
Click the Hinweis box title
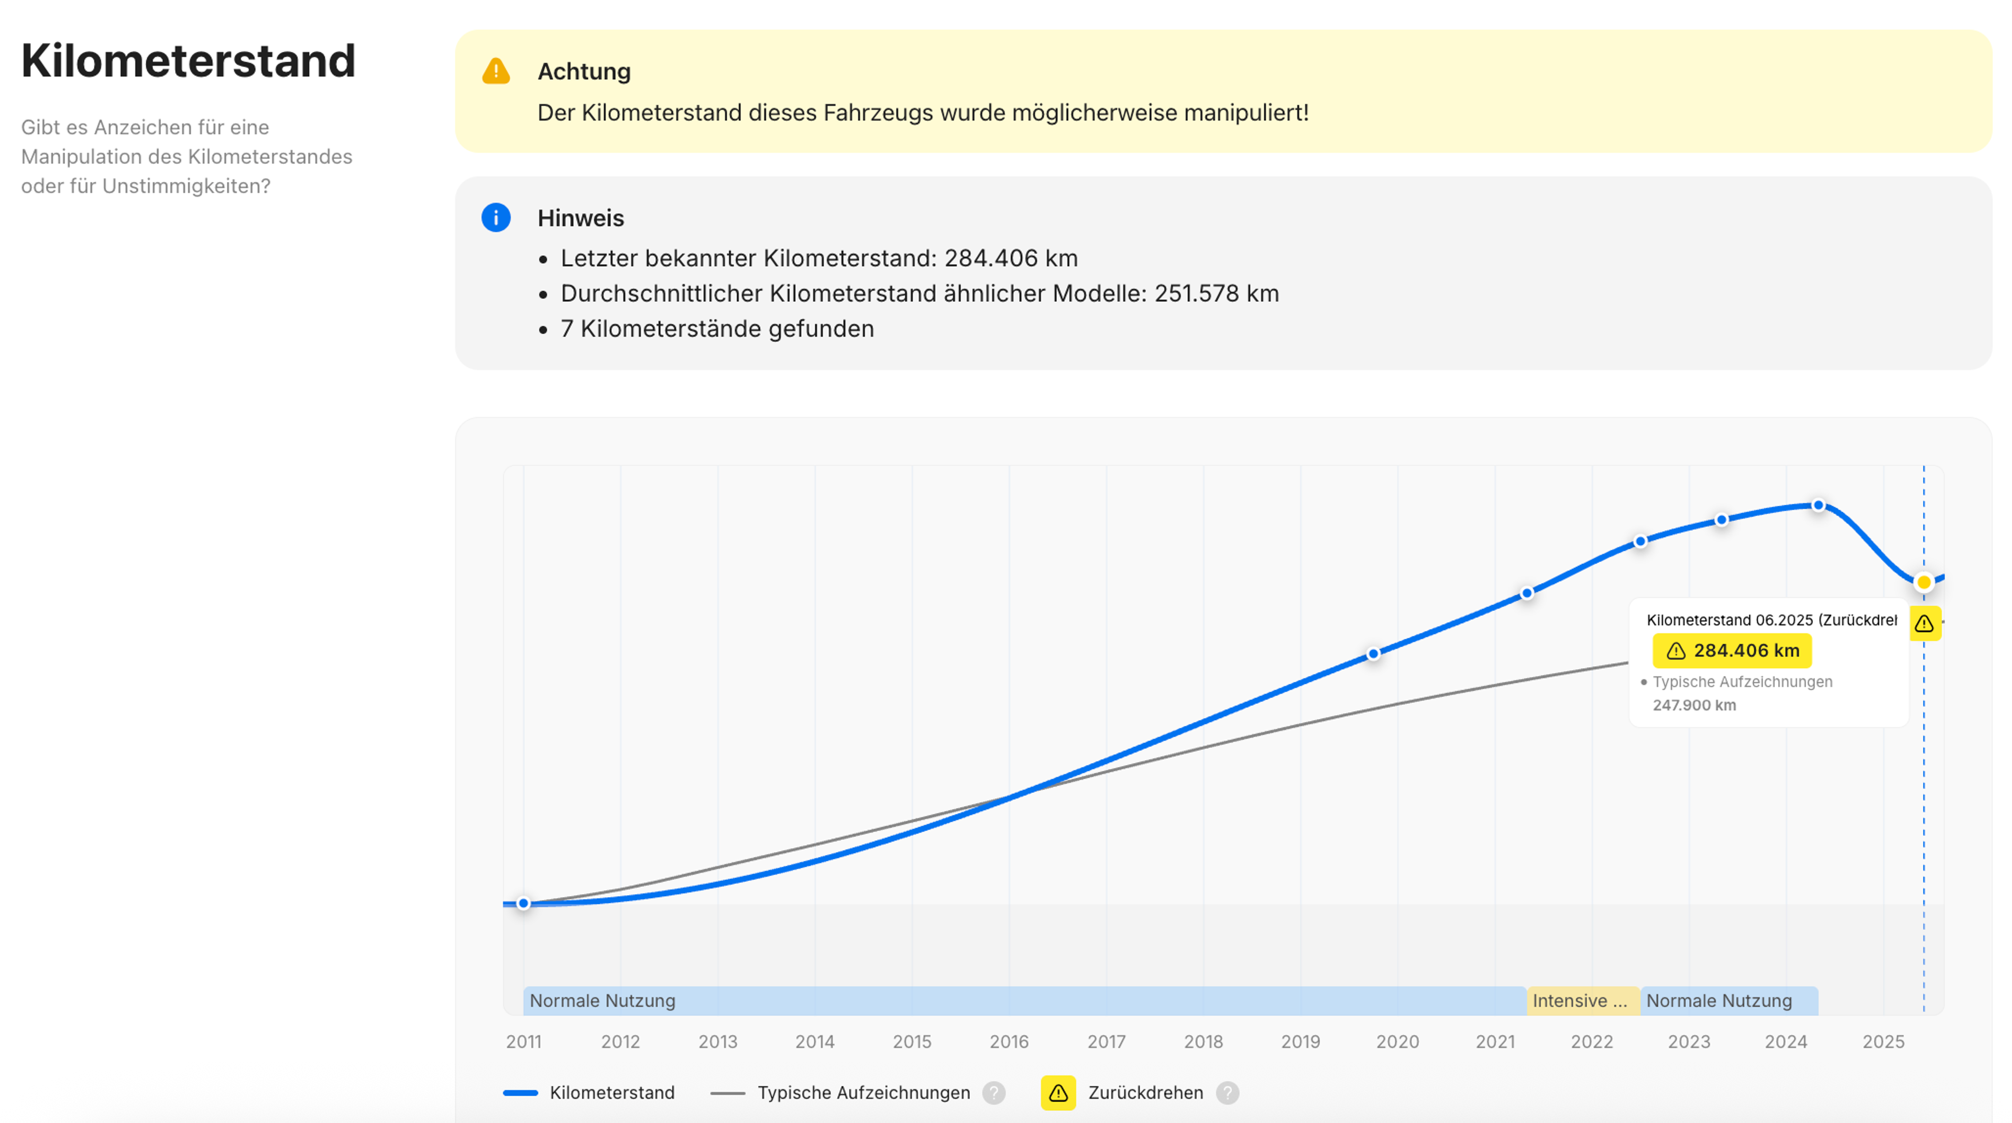(x=581, y=218)
